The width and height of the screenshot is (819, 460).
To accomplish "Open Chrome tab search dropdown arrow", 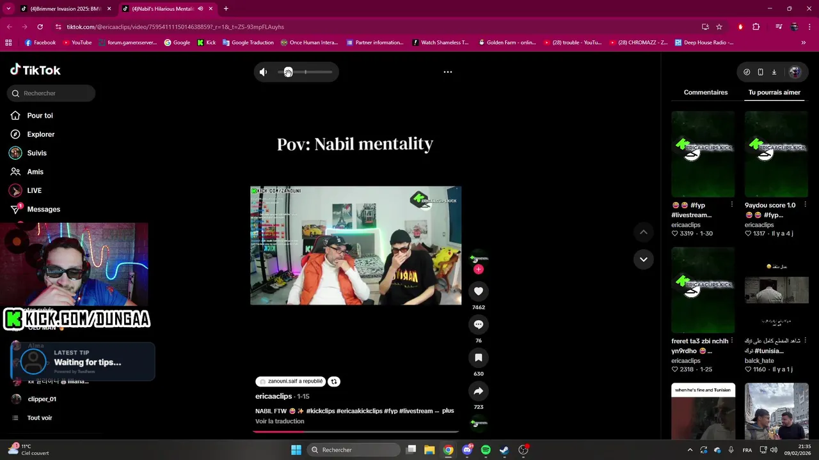I will pos(9,9).
